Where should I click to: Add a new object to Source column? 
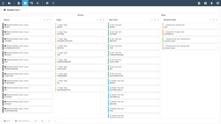(x=51, y=20)
